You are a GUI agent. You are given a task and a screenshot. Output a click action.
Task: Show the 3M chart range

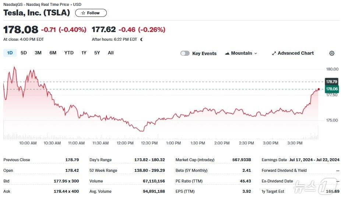38,53
